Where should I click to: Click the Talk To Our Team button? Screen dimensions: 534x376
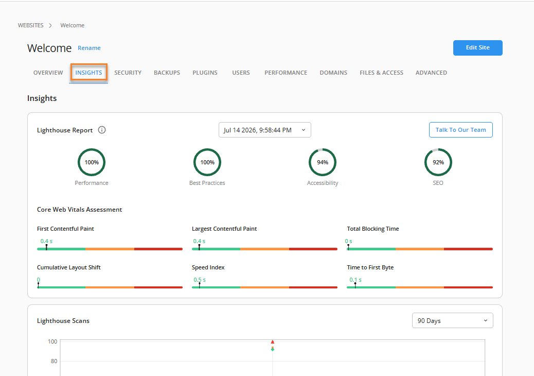tap(460, 130)
